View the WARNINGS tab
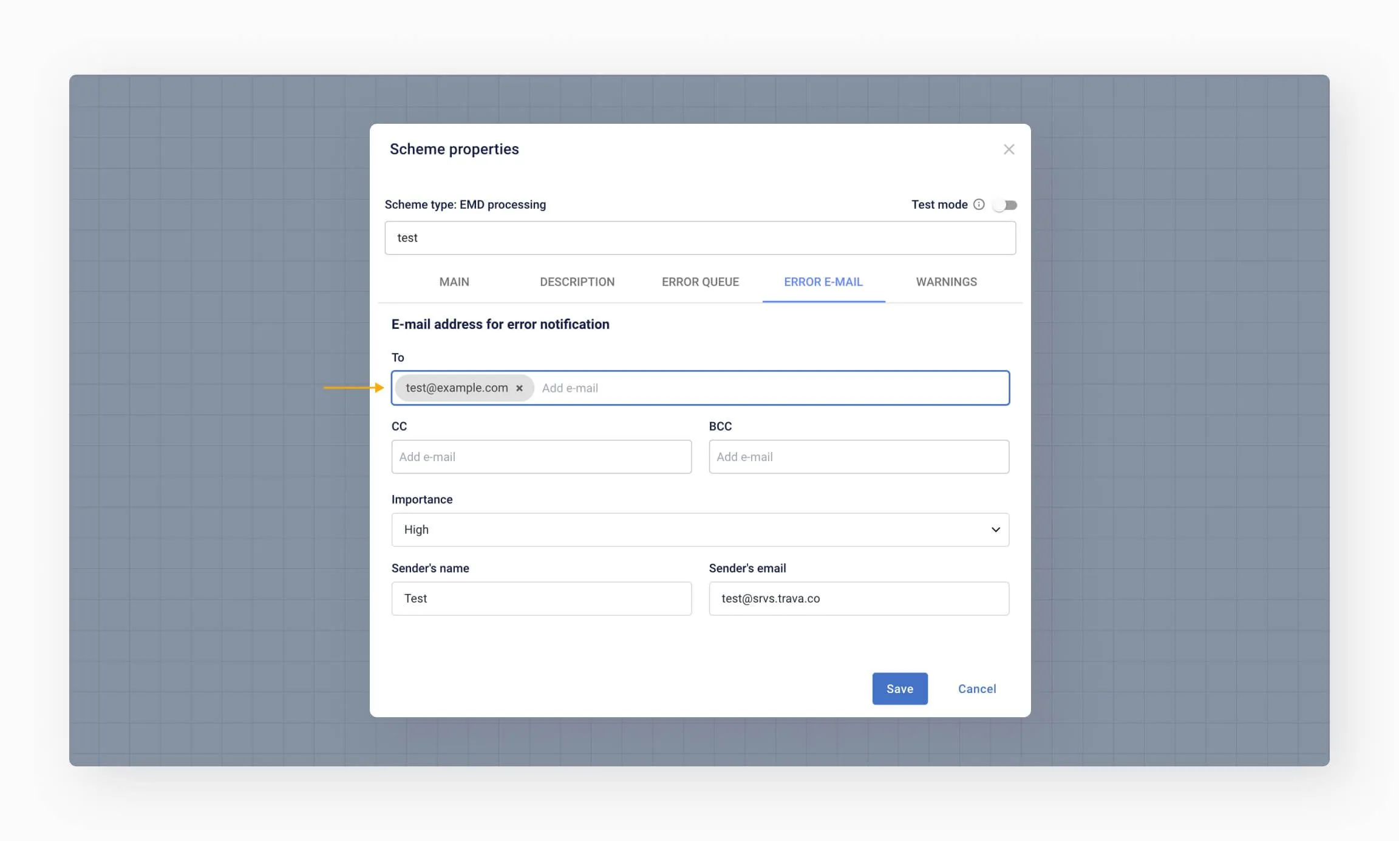The height and width of the screenshot is (841, 1399). [x=946, y=282]
